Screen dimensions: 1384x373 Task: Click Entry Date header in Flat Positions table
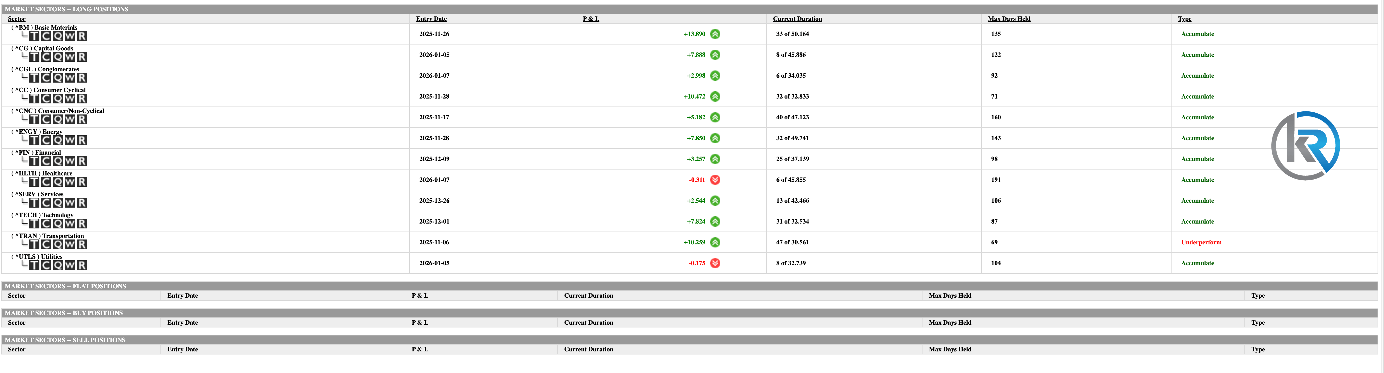coord(183,296)
